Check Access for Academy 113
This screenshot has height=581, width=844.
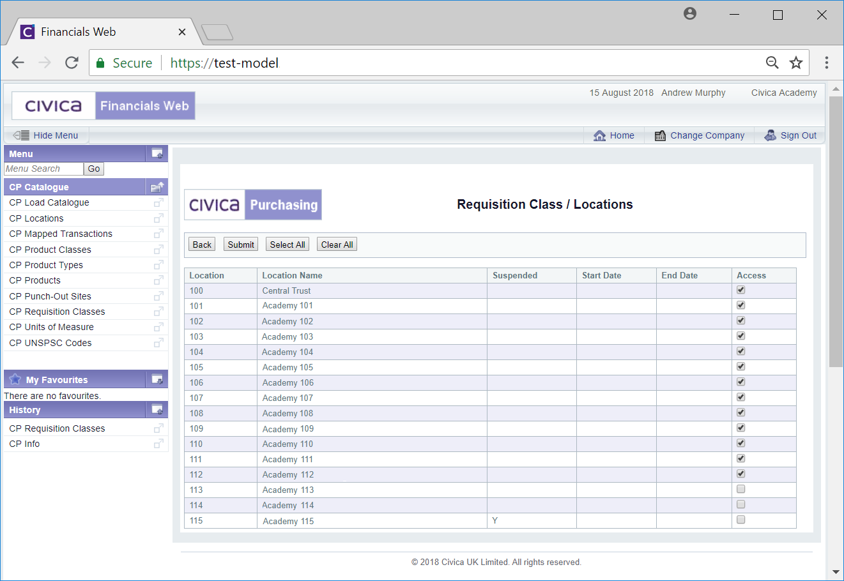pyautogui.click(x=741, y=489)
